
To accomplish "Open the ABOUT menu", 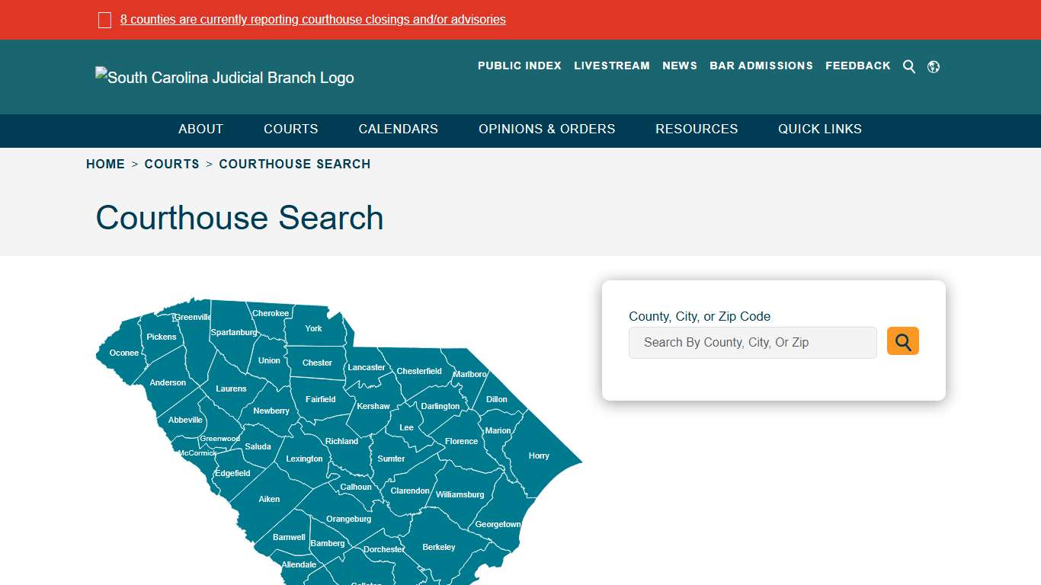I will (x=200, y=129).
